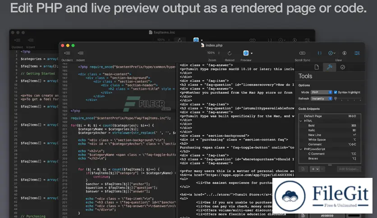Screen dimensions: 377x218
Task: Click Outdent icon in index.php window
Action: 67,53
